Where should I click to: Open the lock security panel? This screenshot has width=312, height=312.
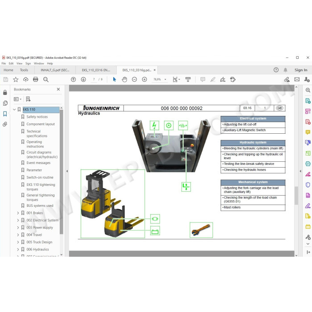point(5,92)
